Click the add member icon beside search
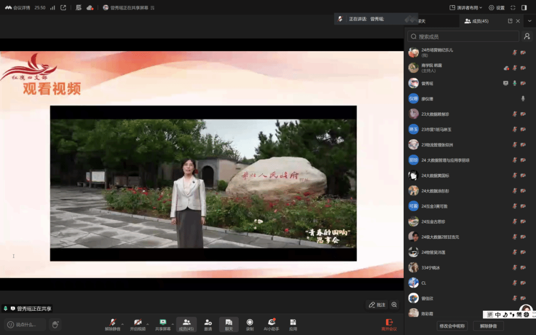 (x=527, y=37)
